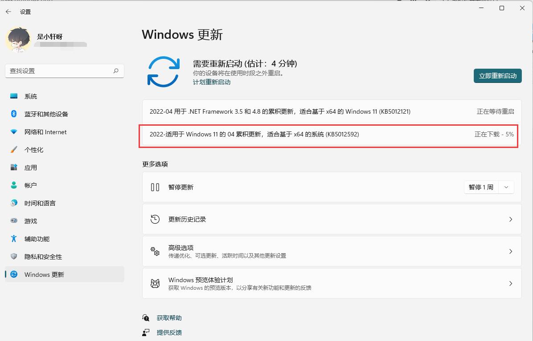Viewport: 533px width, 341px height.
Task: Click the user avatar picture
Action: click(x=18, y=39)
